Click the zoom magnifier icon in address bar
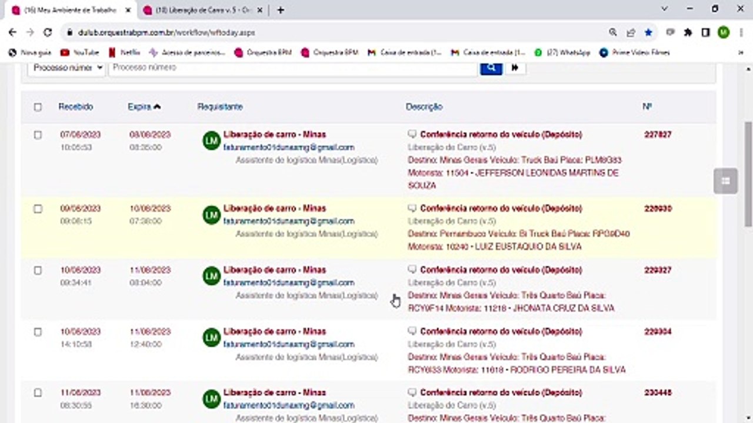Image resolution: width=753 pixels, height=423 pixels. 613,33
